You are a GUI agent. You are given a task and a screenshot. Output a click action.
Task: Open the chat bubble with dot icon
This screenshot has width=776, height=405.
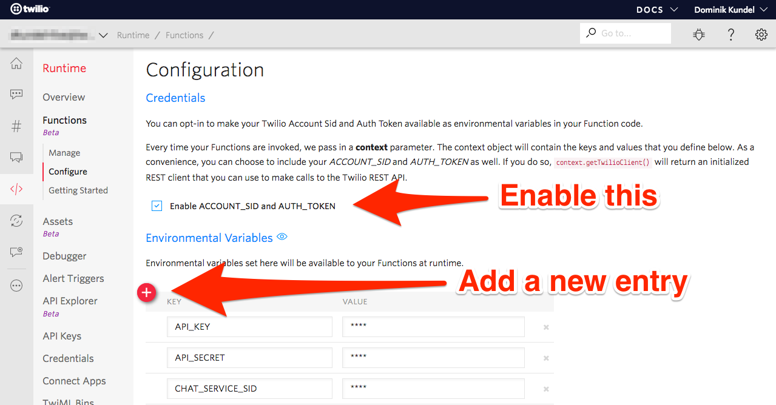[16, 252]
